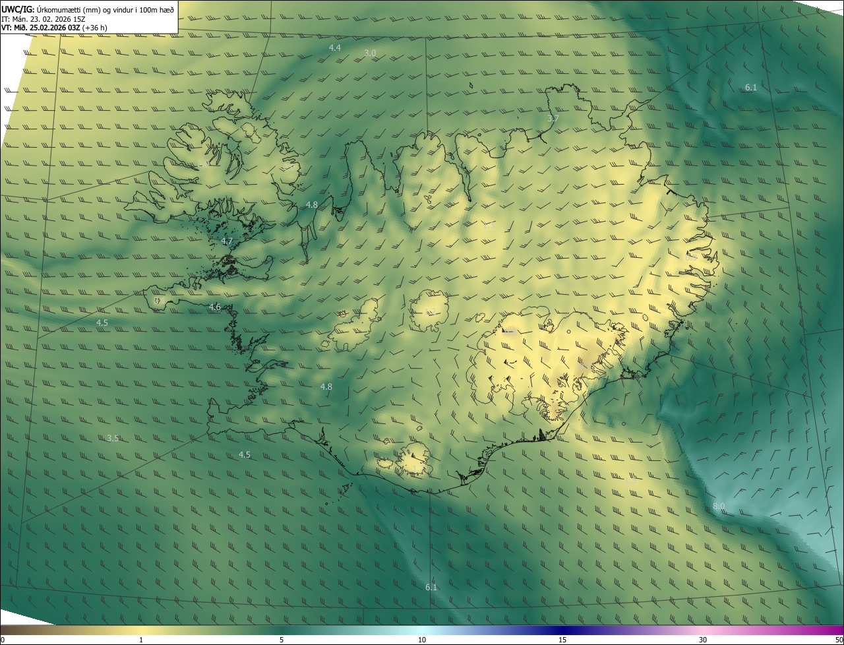
Task: Select the IT: Mán. 23. 02. 2026 15Z line
Action: point(43,19)
